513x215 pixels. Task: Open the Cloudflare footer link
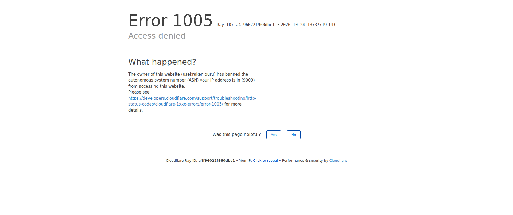click(338, 161)
